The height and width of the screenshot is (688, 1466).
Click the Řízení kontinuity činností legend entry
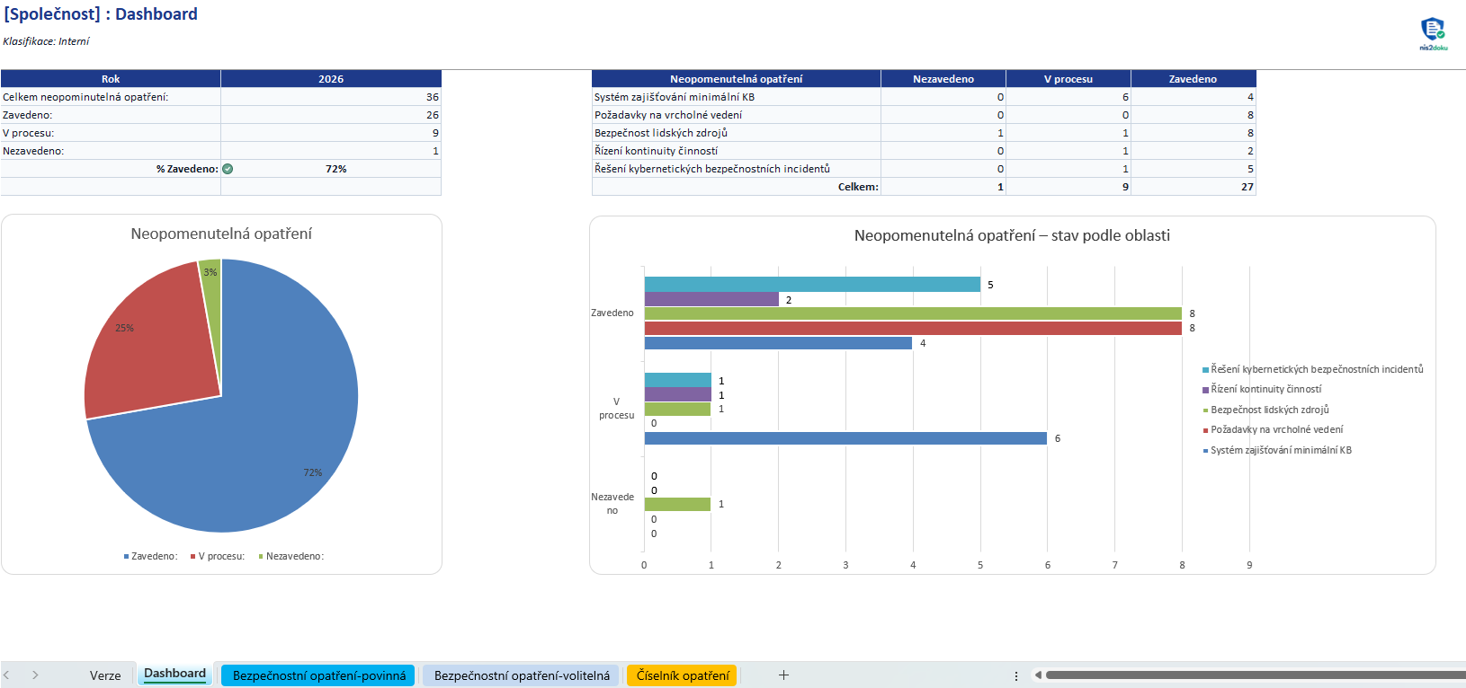(x=1265, y=390)
